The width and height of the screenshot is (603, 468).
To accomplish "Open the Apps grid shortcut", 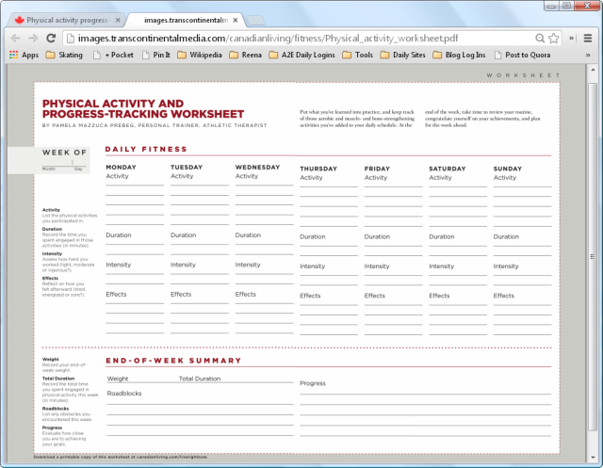I will pyautogui.click(x=24, y=55).
